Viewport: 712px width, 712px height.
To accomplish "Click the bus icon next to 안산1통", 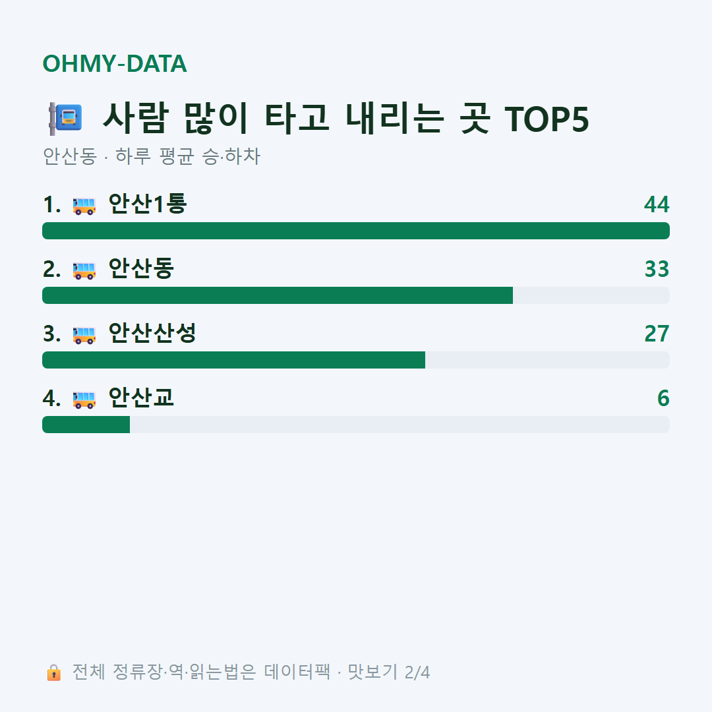I will point(84,206).
